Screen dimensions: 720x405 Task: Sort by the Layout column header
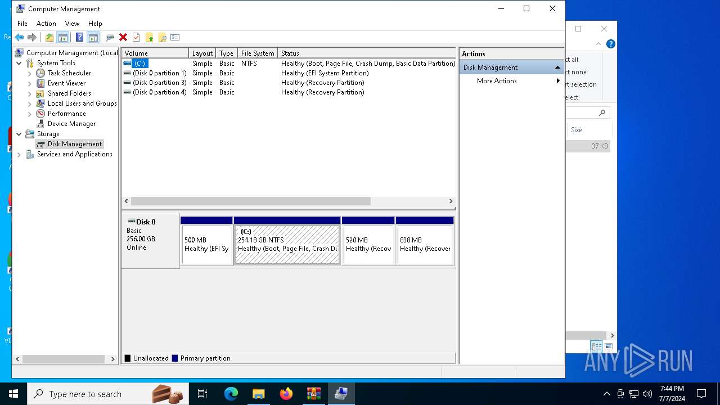coord(202,53)
